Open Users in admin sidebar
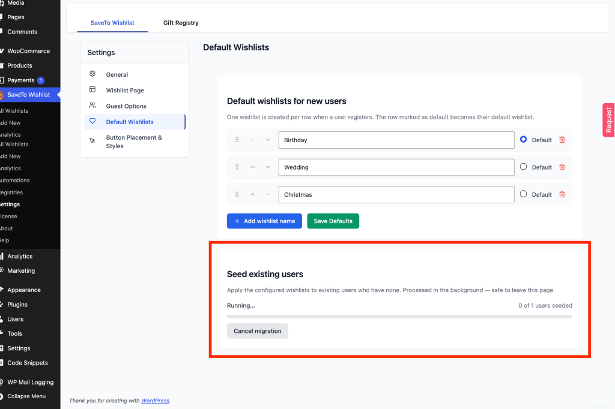615x409 pixels. coord(15,319)
